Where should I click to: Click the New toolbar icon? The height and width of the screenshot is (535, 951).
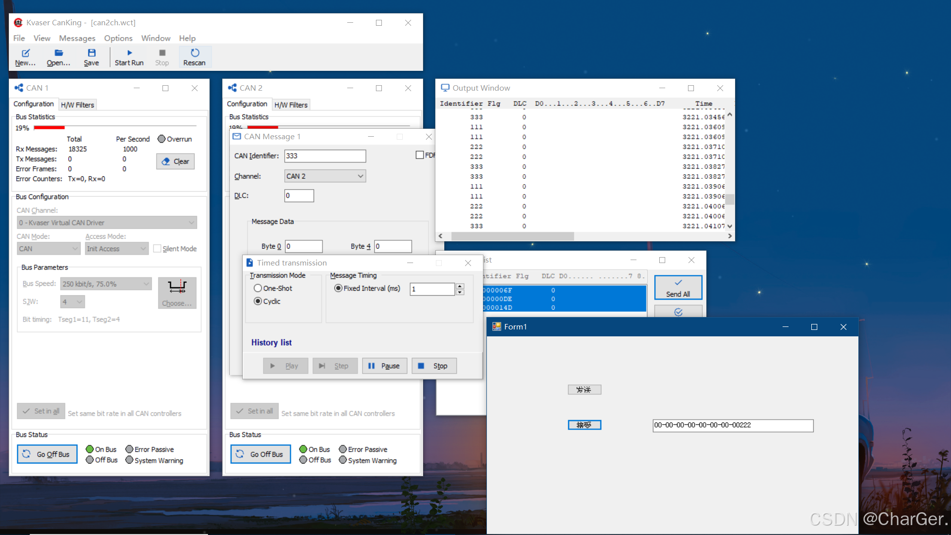(26, 53)
